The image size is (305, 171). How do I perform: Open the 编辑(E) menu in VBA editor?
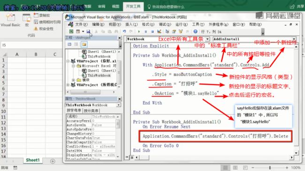click(98, 24)
